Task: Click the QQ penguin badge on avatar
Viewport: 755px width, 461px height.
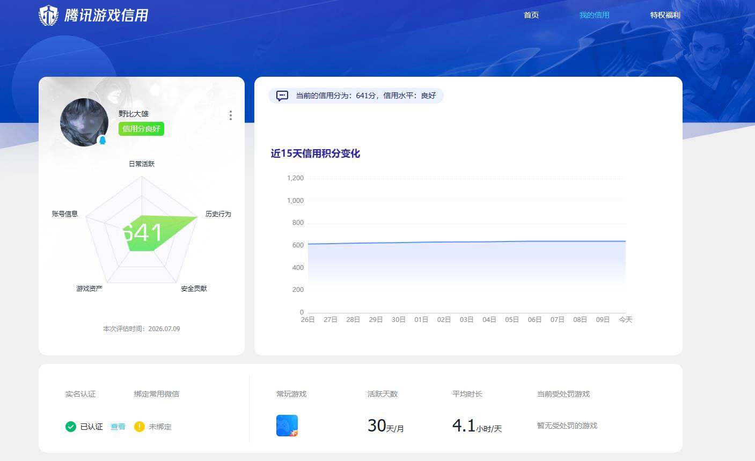Action: pyautogui.click(x=102, y=140)
